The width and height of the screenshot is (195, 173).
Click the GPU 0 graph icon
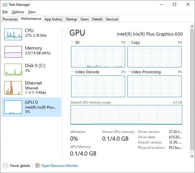click(x=13, y=107)
